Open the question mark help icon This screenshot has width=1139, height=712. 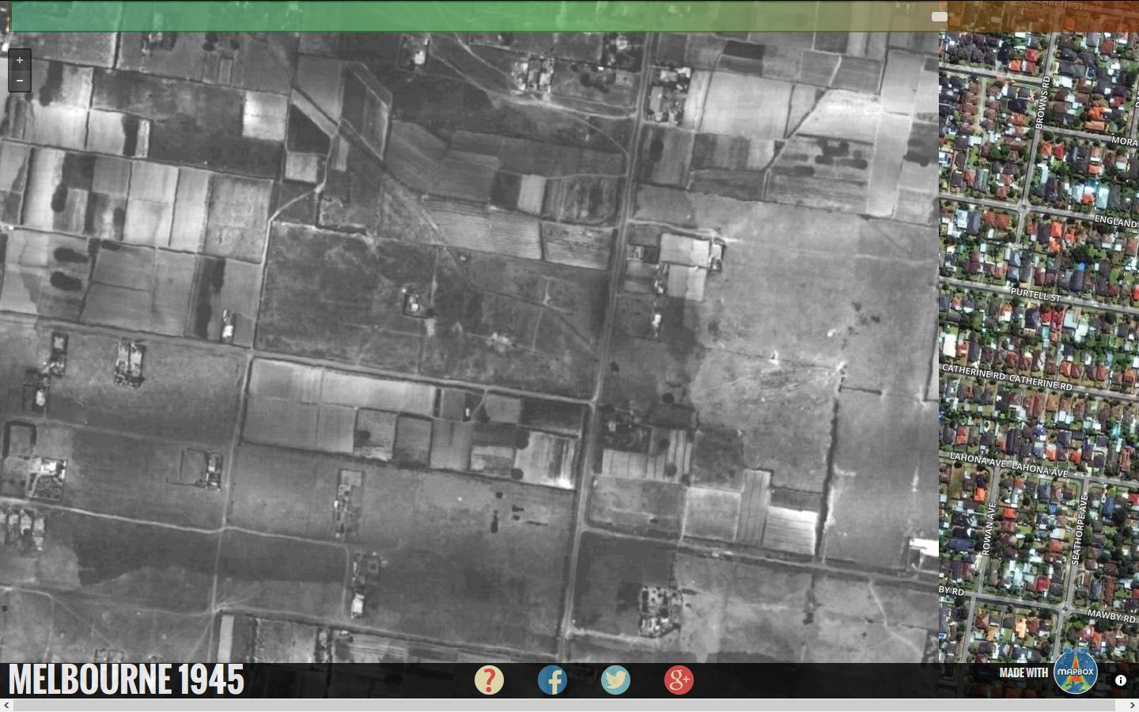click(x=489, y=680)
